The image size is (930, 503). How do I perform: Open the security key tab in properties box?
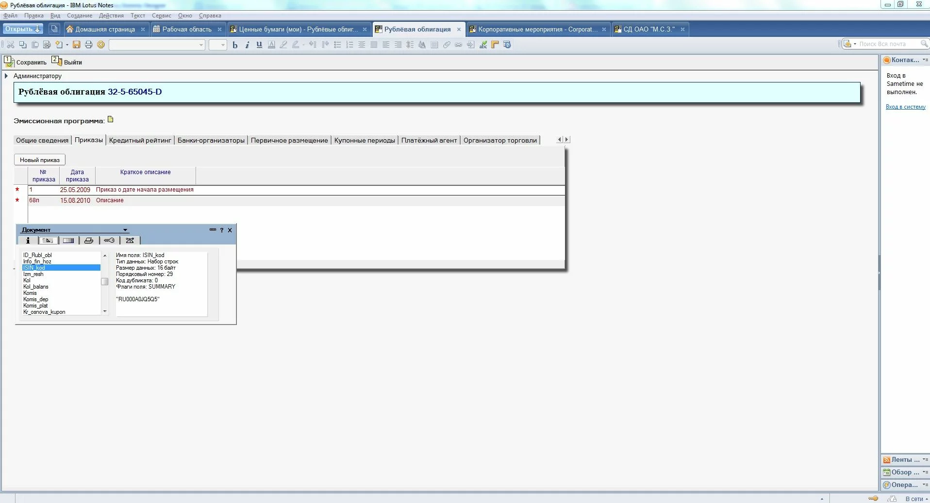point(109,241)
